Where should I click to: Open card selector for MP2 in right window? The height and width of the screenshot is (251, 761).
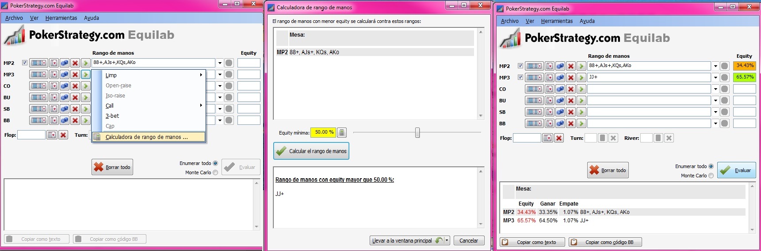tap(550, 66)
